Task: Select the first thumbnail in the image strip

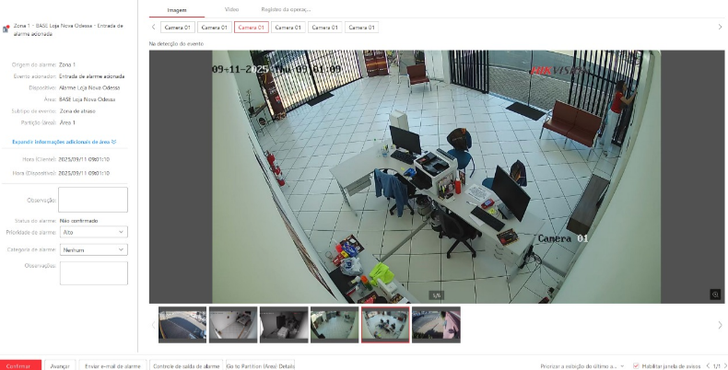Action: coord(182,324)
